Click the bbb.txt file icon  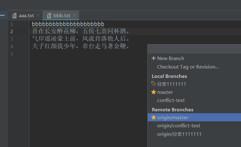(x=49, y=16)
